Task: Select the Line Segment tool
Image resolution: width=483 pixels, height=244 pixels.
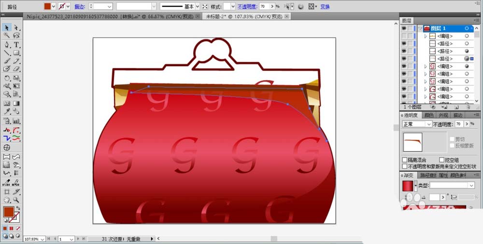Action: tap(7, 53)
